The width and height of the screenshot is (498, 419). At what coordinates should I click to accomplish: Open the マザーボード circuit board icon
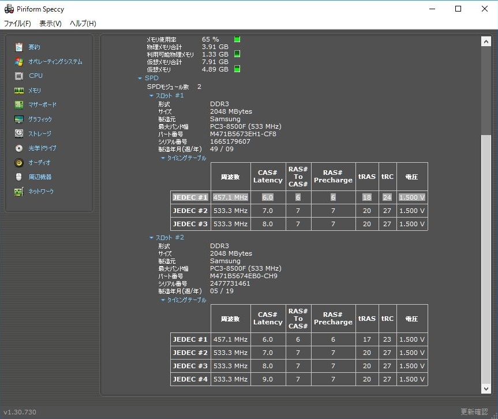19,104
